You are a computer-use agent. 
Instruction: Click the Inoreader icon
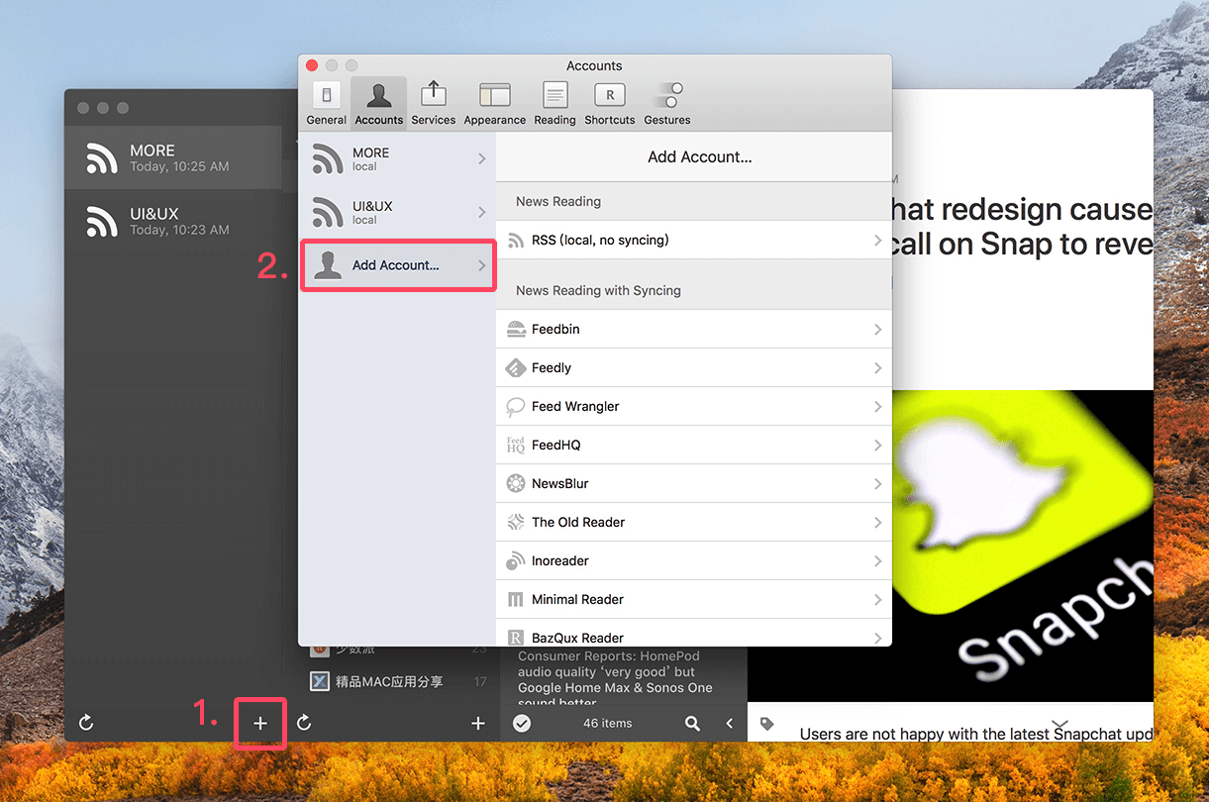515,560
